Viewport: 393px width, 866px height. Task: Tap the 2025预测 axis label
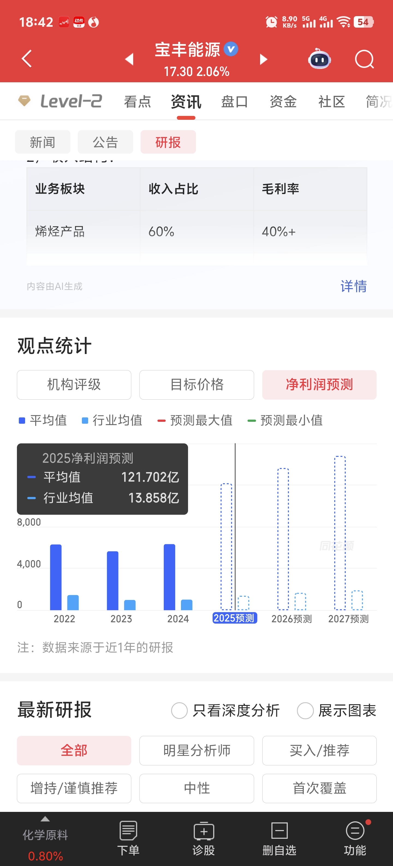[x=235, y=618]
